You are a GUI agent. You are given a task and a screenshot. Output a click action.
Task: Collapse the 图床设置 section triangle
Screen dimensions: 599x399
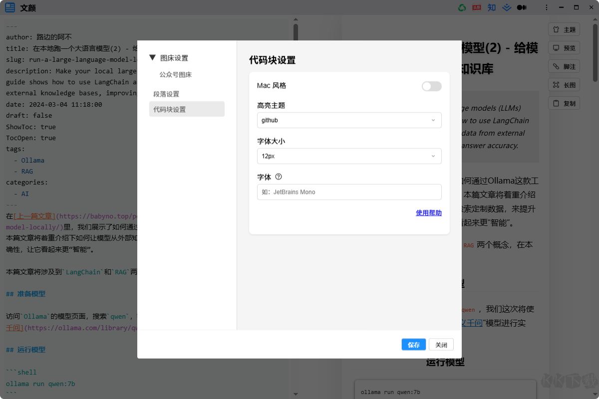click(152, 57)
